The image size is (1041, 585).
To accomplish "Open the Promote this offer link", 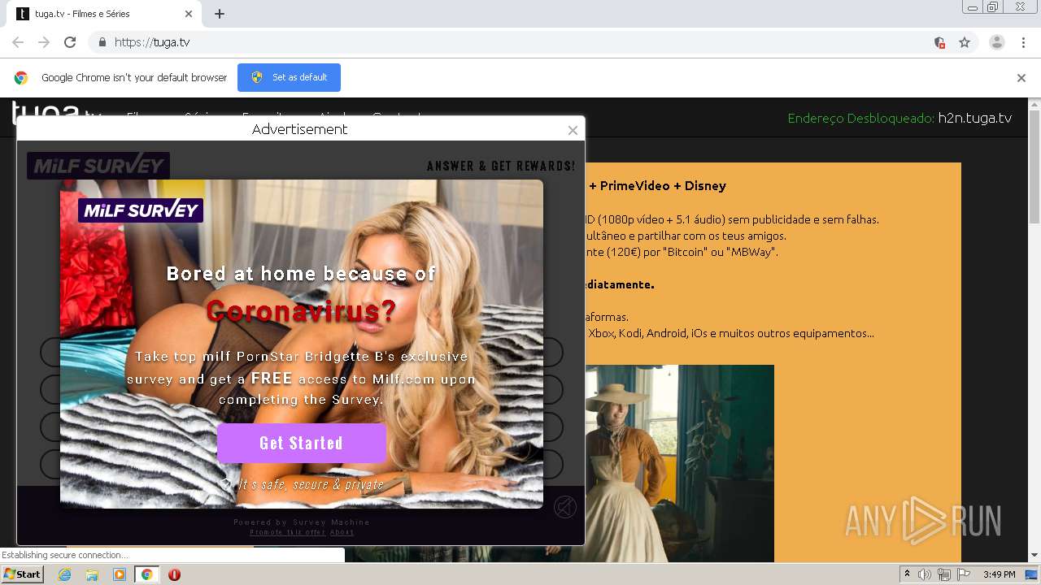I will coord(287,532).
